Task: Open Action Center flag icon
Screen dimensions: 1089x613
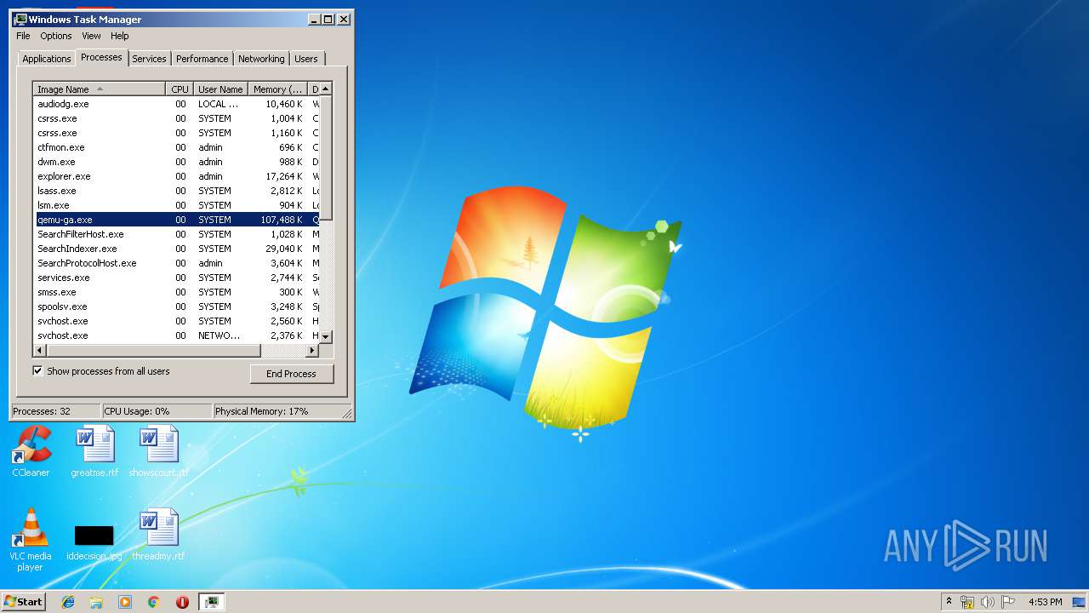Action: (x=1008, y=602)
